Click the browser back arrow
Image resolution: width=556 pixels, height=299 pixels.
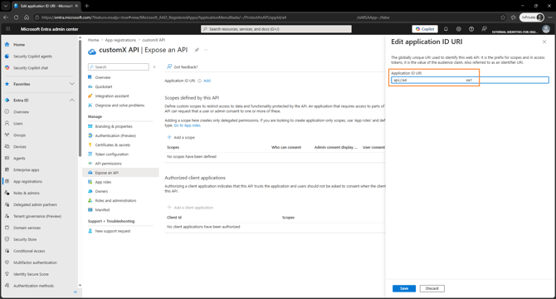[x=6, y=17]
